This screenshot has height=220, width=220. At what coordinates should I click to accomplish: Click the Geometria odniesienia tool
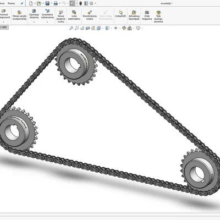pos(47,14)
